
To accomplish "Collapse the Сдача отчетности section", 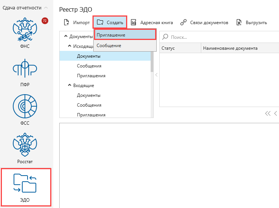I will click(x=46, y=8).
